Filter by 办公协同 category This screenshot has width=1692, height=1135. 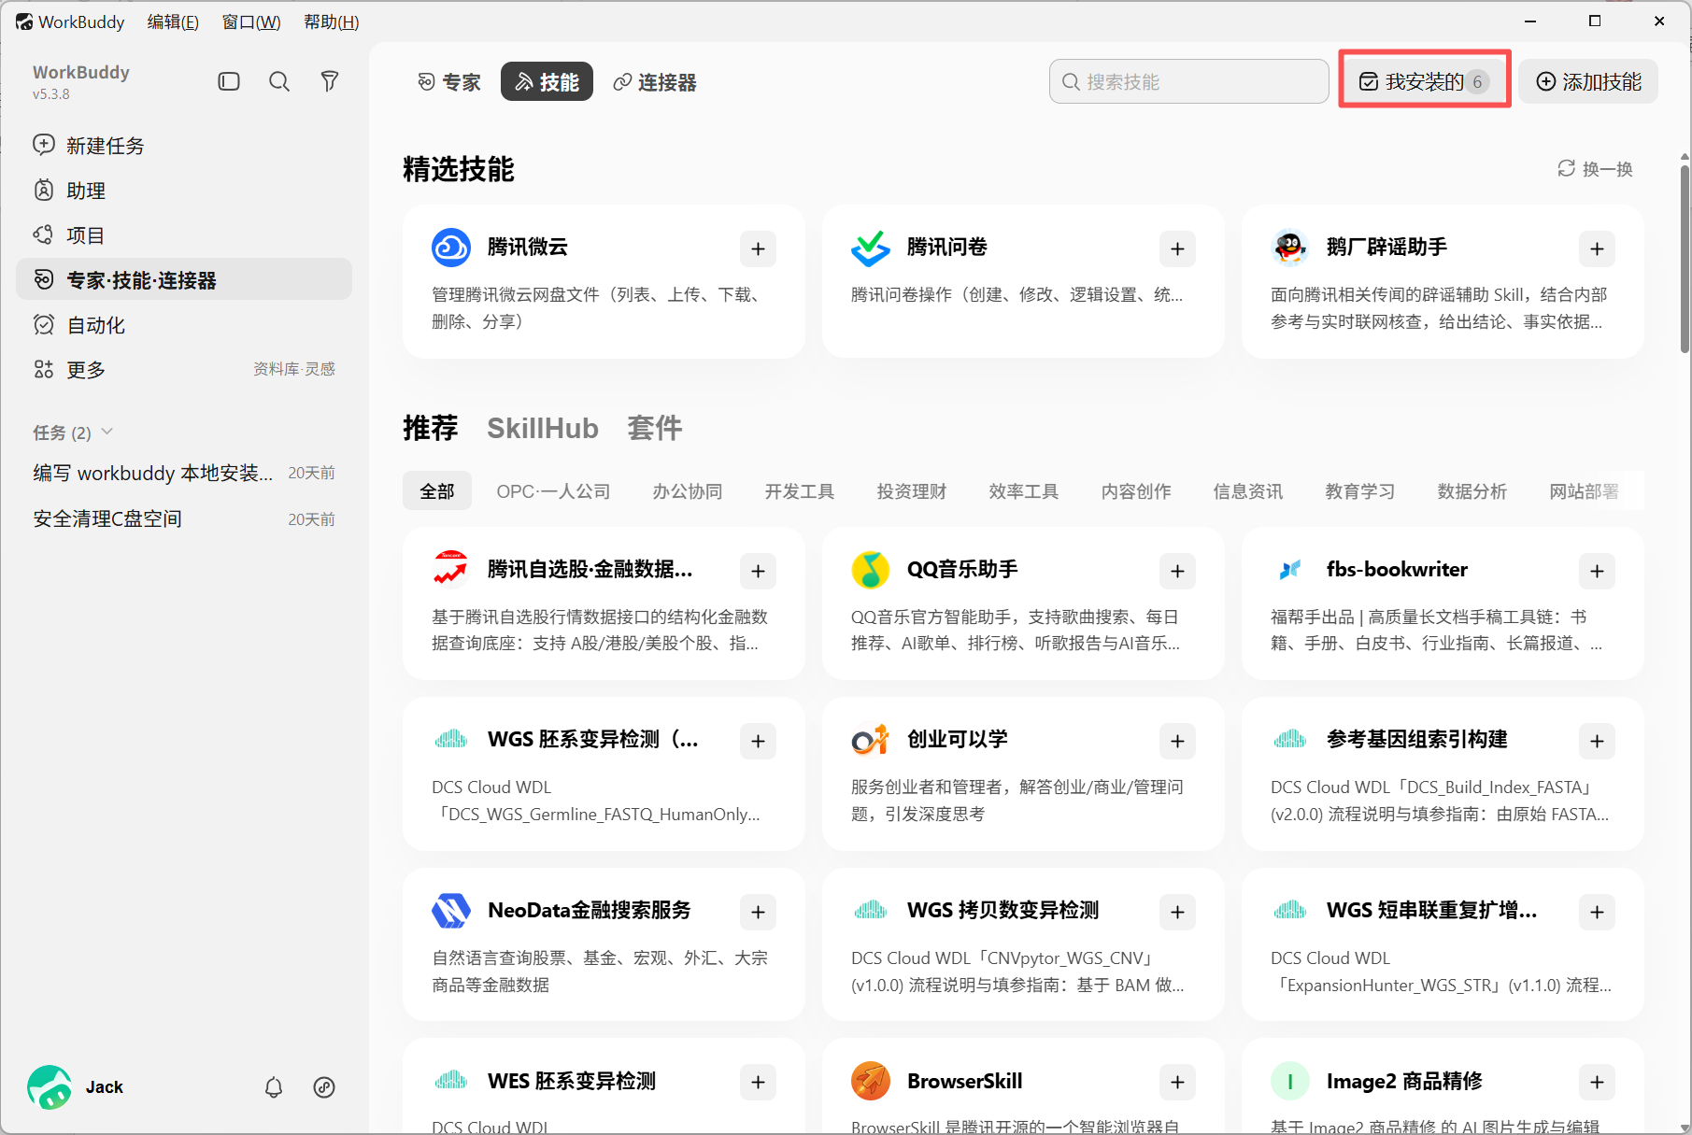(688, 490)
